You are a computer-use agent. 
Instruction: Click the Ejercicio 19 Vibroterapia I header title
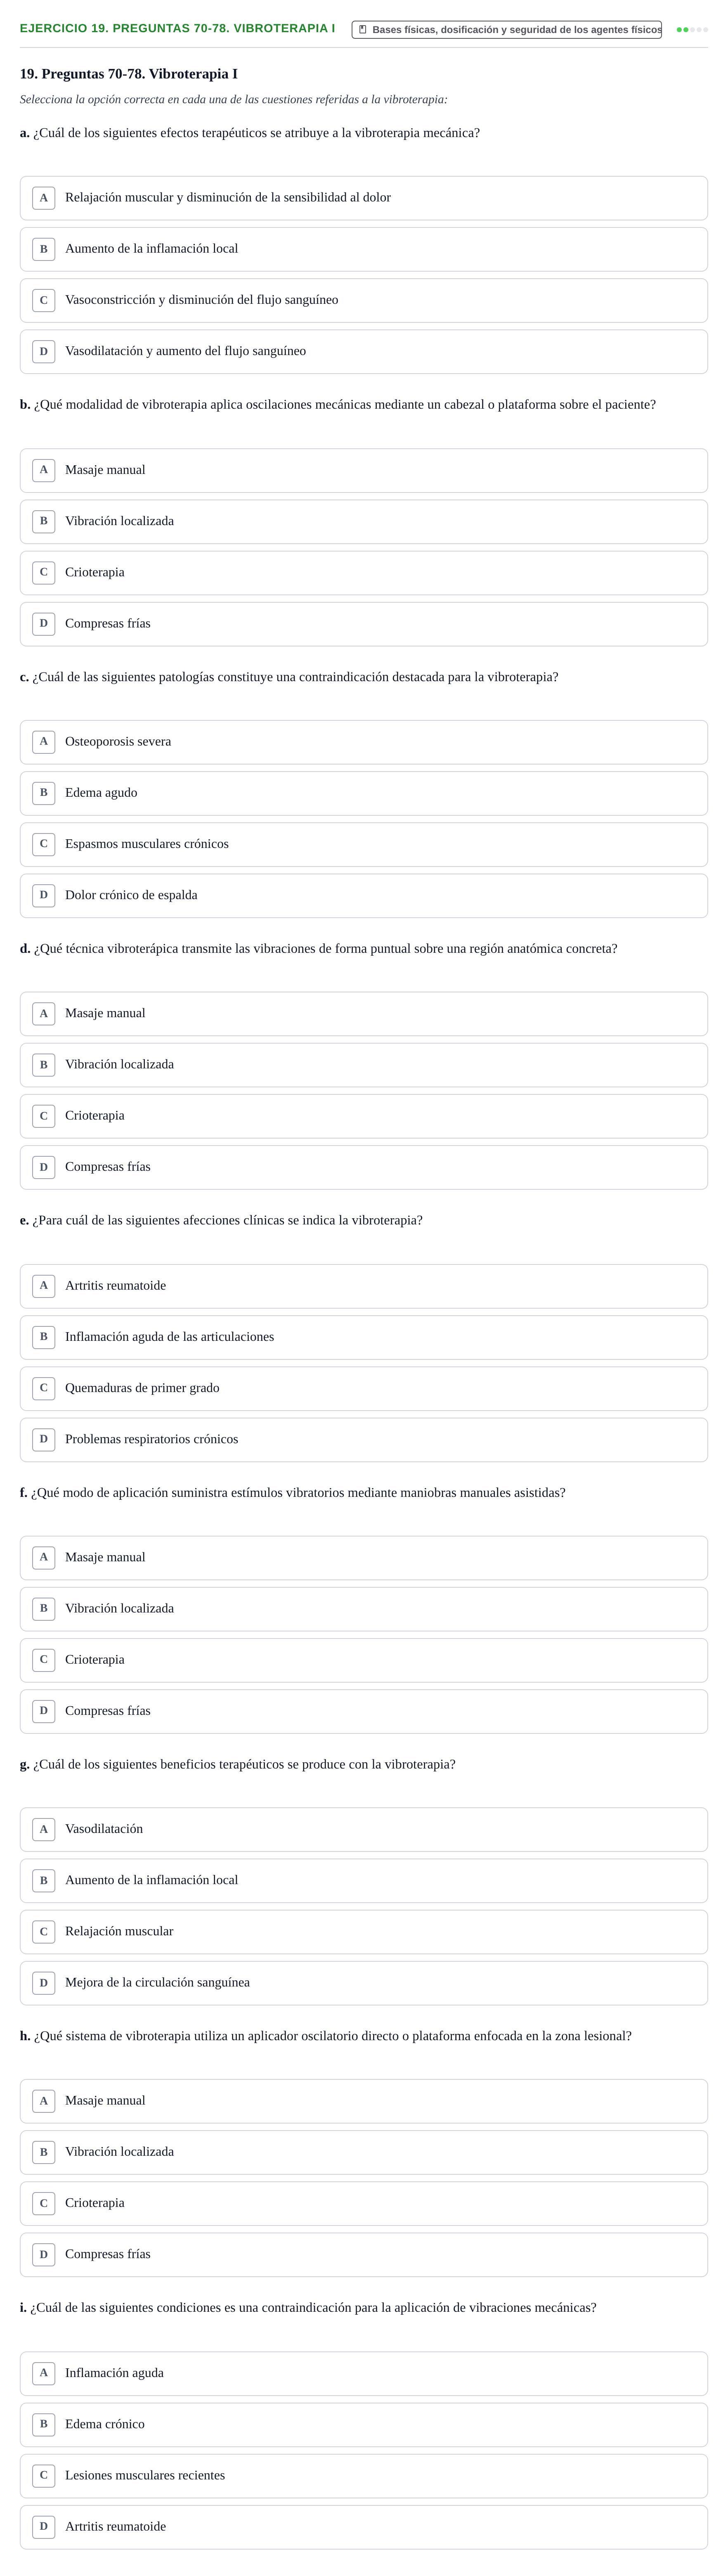click(177, 28)
